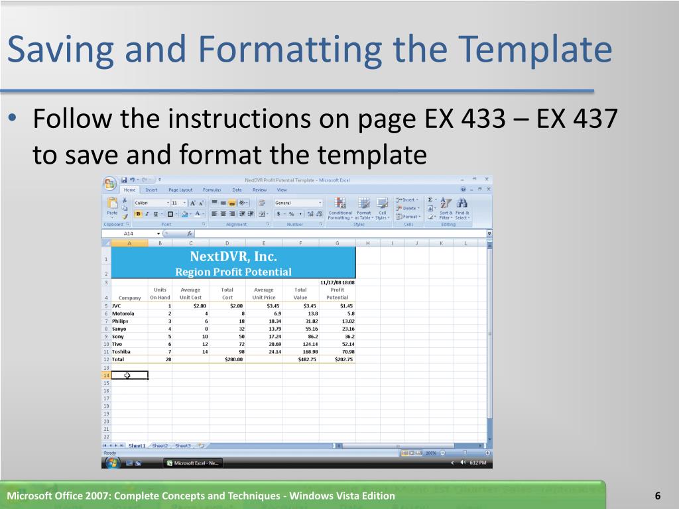
Task: Switch to the Formulas tab
Action: pos(212,190)
